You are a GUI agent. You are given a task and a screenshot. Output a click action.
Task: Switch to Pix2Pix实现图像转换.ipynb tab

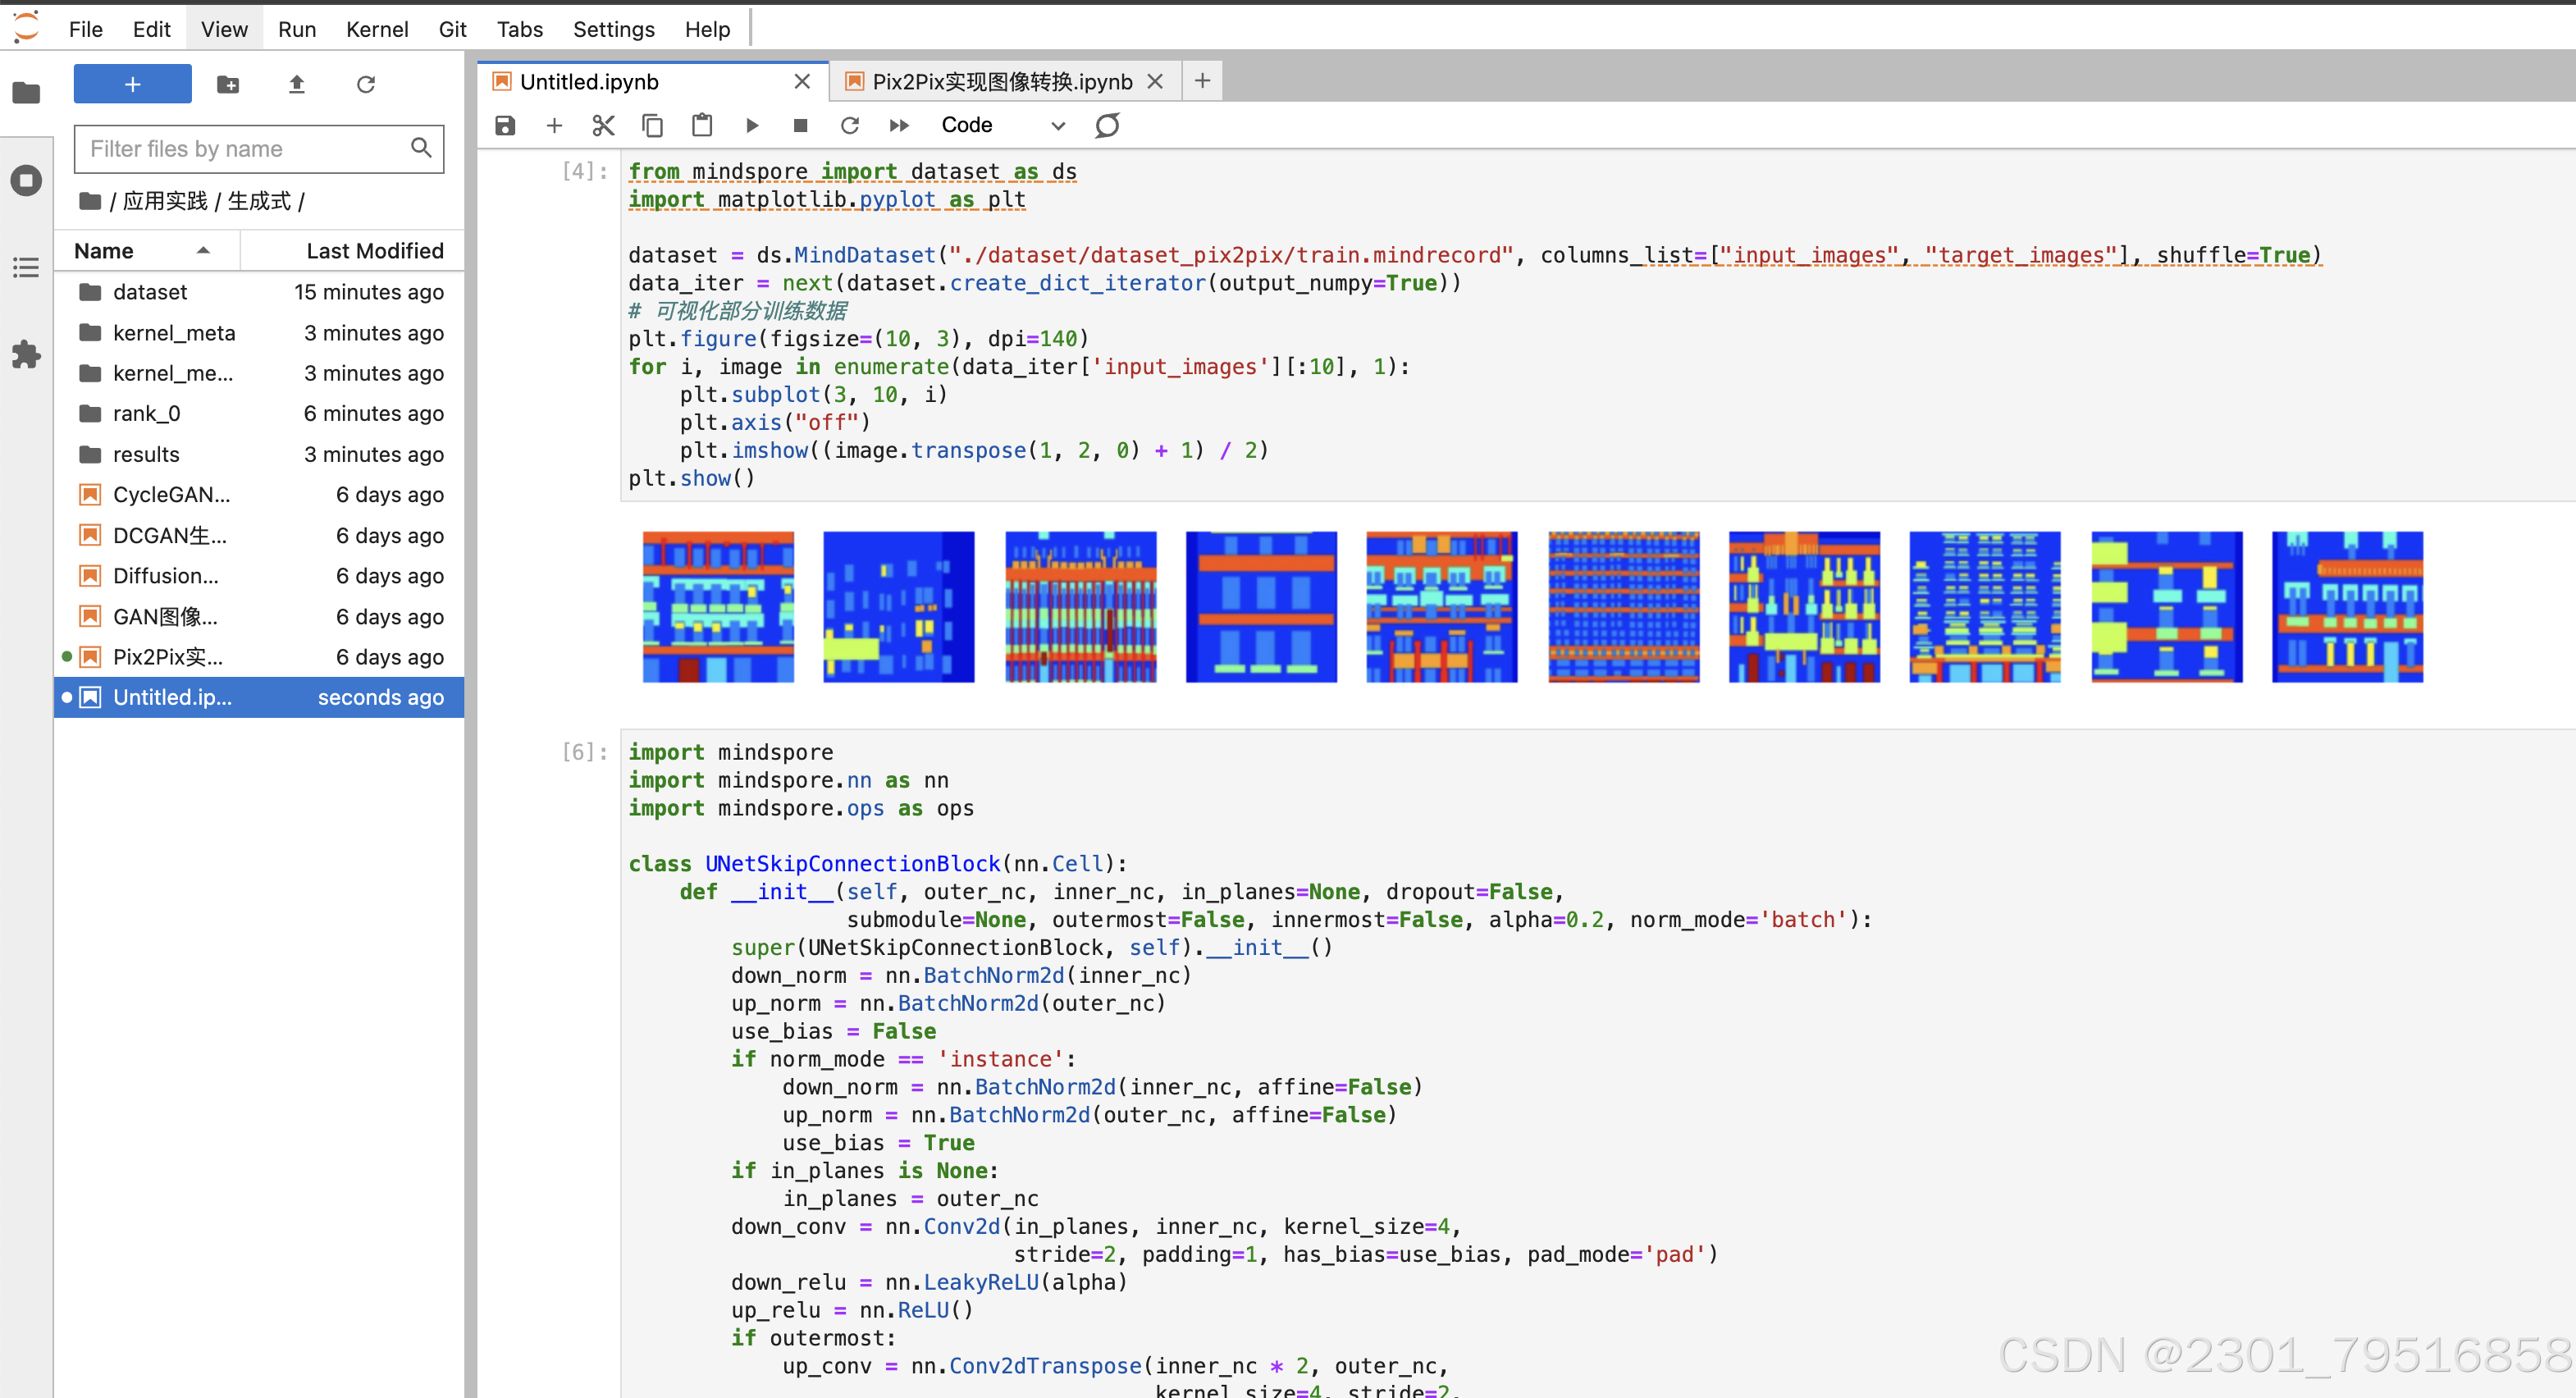[x=1001, y=81]
